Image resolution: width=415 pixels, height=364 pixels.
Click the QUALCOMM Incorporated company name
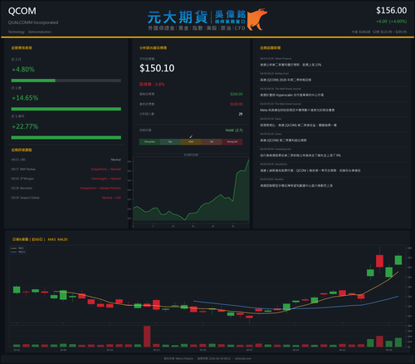tap(33, 22)
